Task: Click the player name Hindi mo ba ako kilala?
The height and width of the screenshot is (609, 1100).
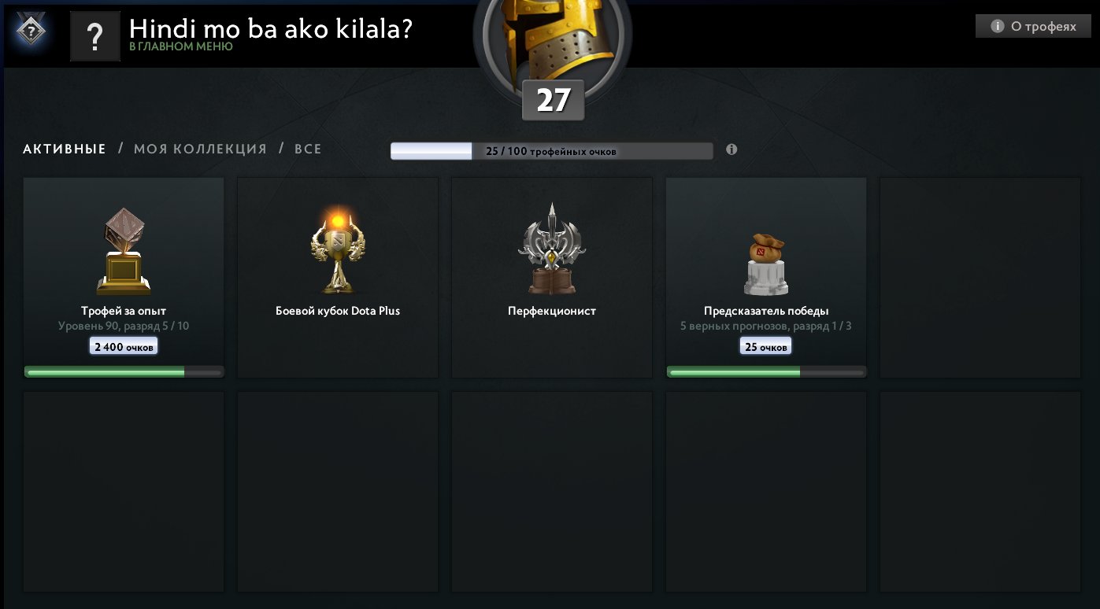Action: [x=271, y=28]
